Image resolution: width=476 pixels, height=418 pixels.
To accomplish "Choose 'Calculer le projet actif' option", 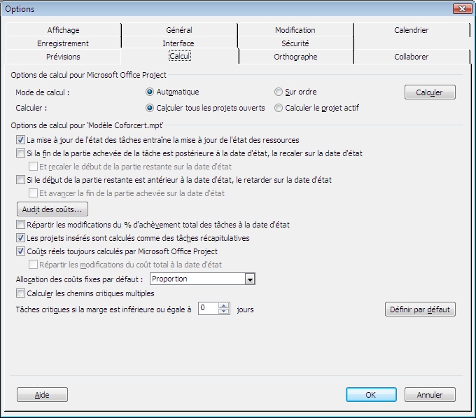I will [x=279, y=108].
